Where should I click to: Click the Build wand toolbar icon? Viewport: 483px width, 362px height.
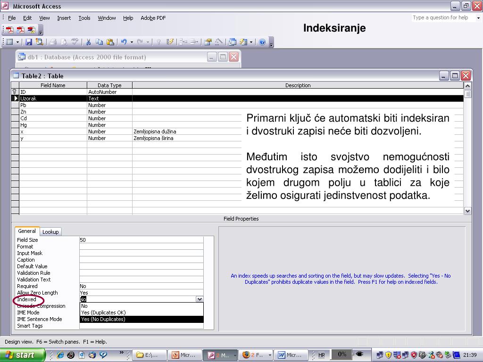(x=219, y=42)
